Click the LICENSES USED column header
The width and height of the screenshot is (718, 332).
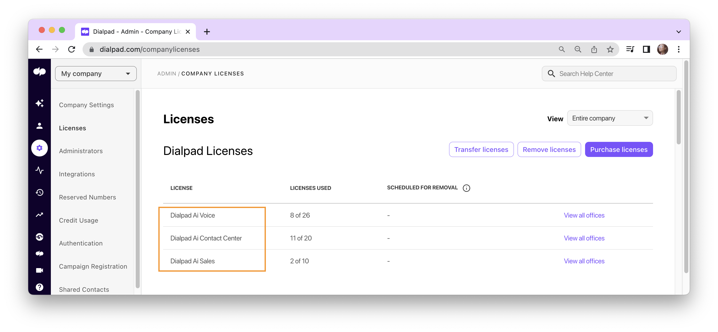point(310,188)
